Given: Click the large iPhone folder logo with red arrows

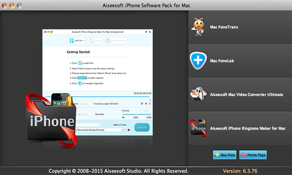Looking at the screenshot, I should tap(51, 120).
